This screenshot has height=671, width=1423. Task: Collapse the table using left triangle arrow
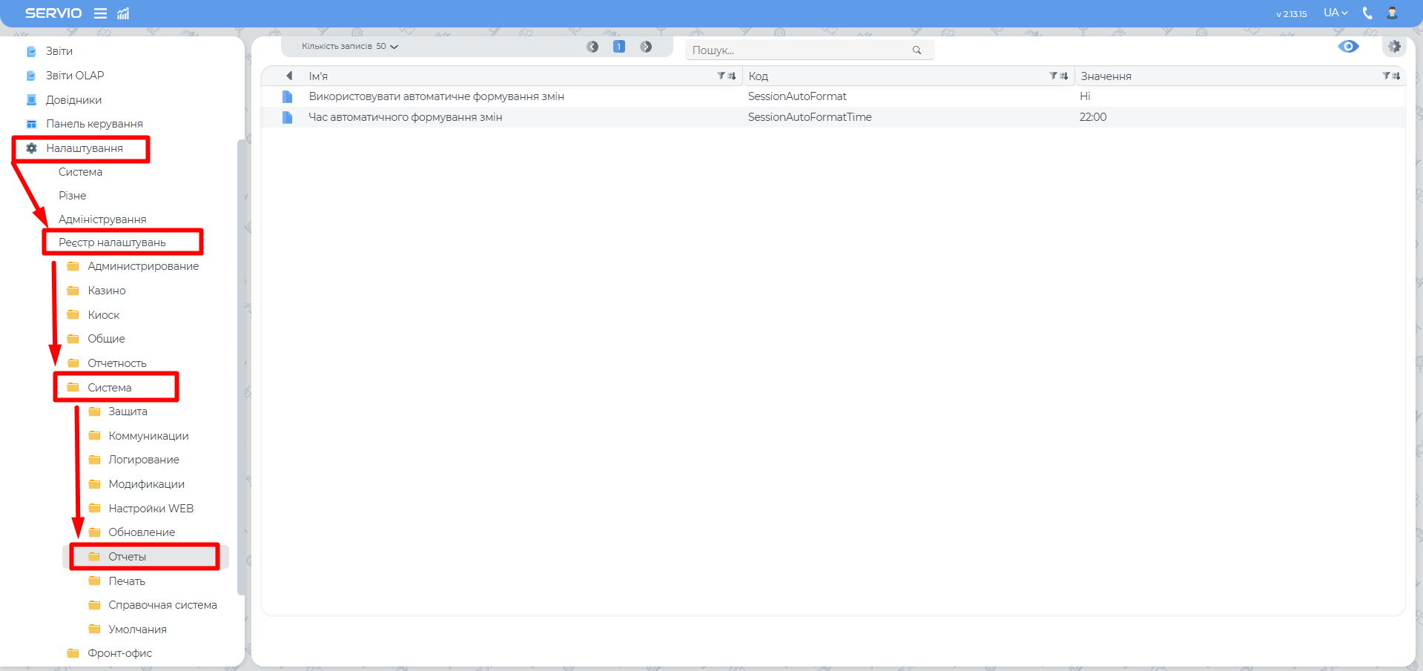289,76
